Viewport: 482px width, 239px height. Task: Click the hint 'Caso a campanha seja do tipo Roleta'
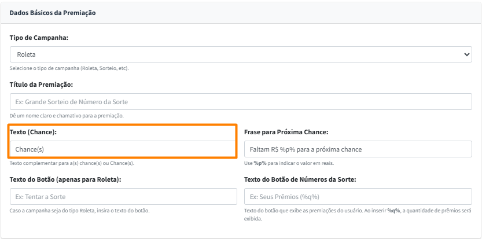80,211
